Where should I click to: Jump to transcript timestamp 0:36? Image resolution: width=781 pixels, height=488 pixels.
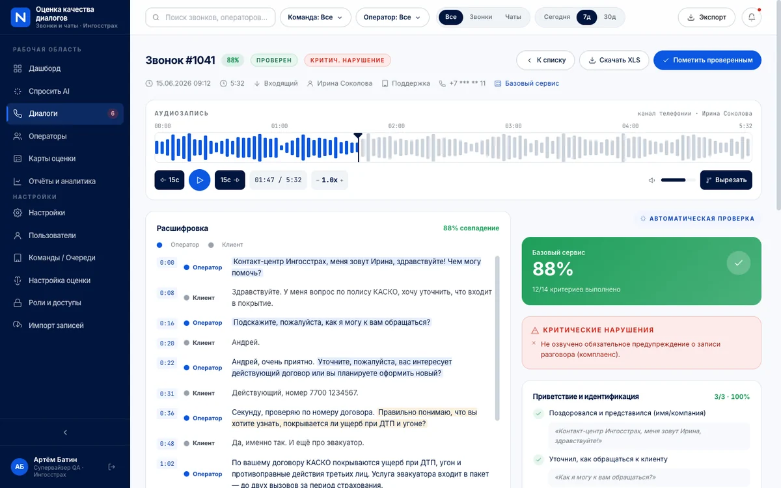pos(167,414)
